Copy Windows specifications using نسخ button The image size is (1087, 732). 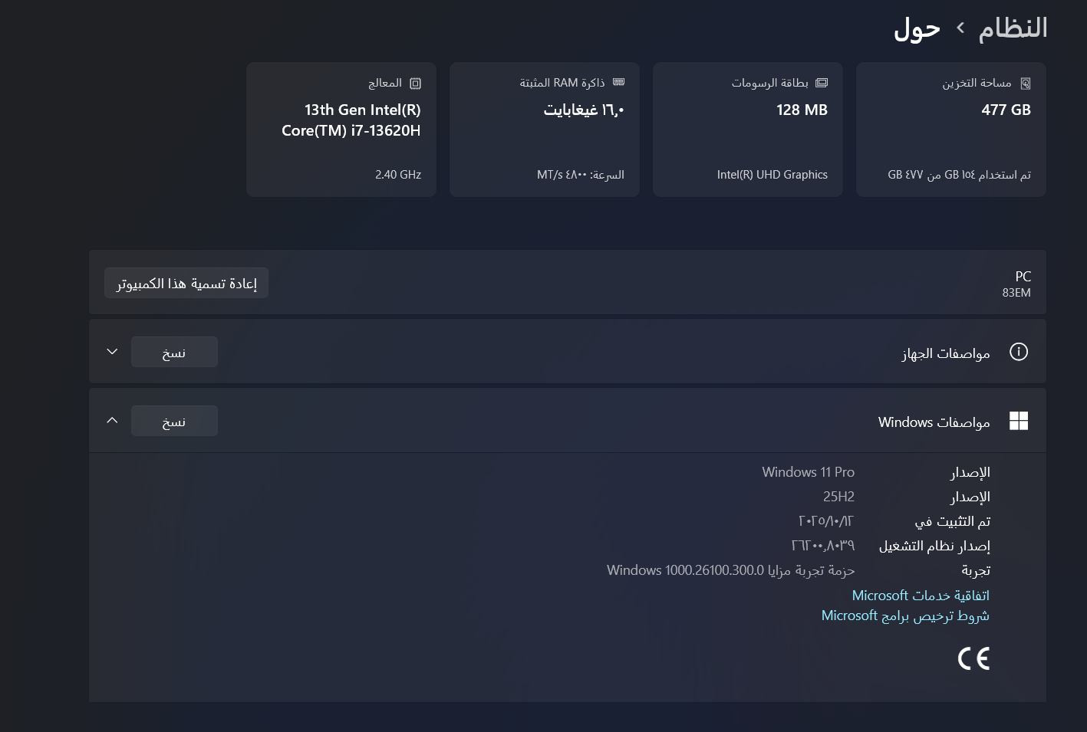174,422
